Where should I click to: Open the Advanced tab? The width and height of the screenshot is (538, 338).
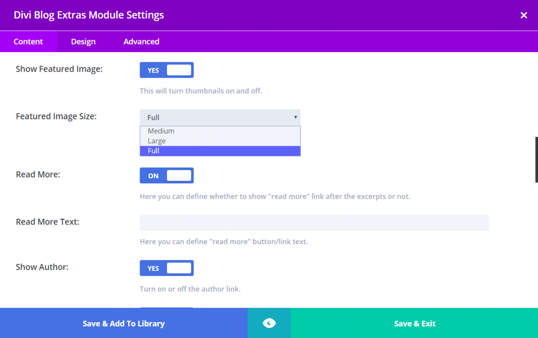(x=141, y=41)
